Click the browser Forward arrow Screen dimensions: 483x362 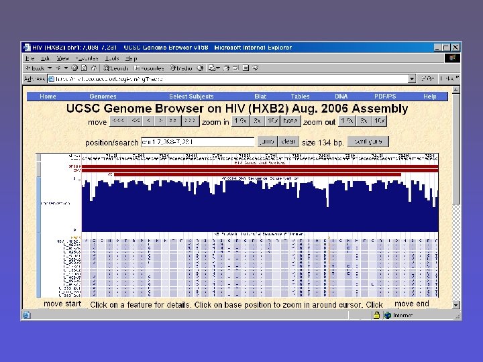[x=58, y=68]
